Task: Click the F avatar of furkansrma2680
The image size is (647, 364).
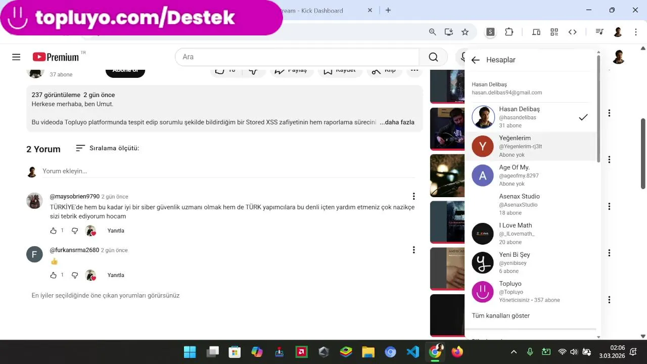Action: pos(34,254)
